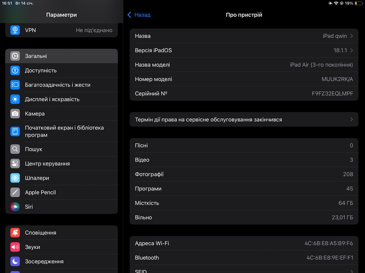Tap model number MUUK2RK/A
This screenshot has height=273, width=365.
[337, 79]
